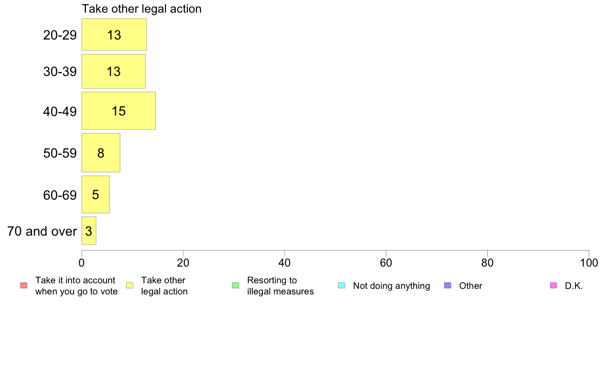
Task: Select the 60-69 bar showing 5
Action: click(95, 195)
